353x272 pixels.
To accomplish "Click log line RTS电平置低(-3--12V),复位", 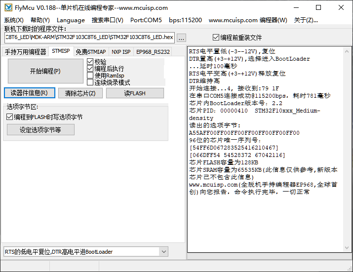I will coord(232,51).
